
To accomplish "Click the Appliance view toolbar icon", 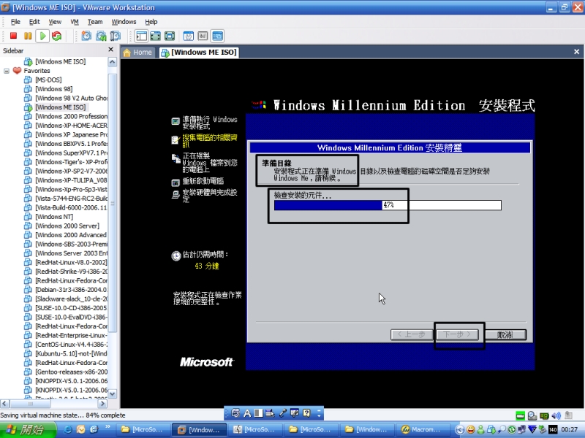I will pos(203,36).
